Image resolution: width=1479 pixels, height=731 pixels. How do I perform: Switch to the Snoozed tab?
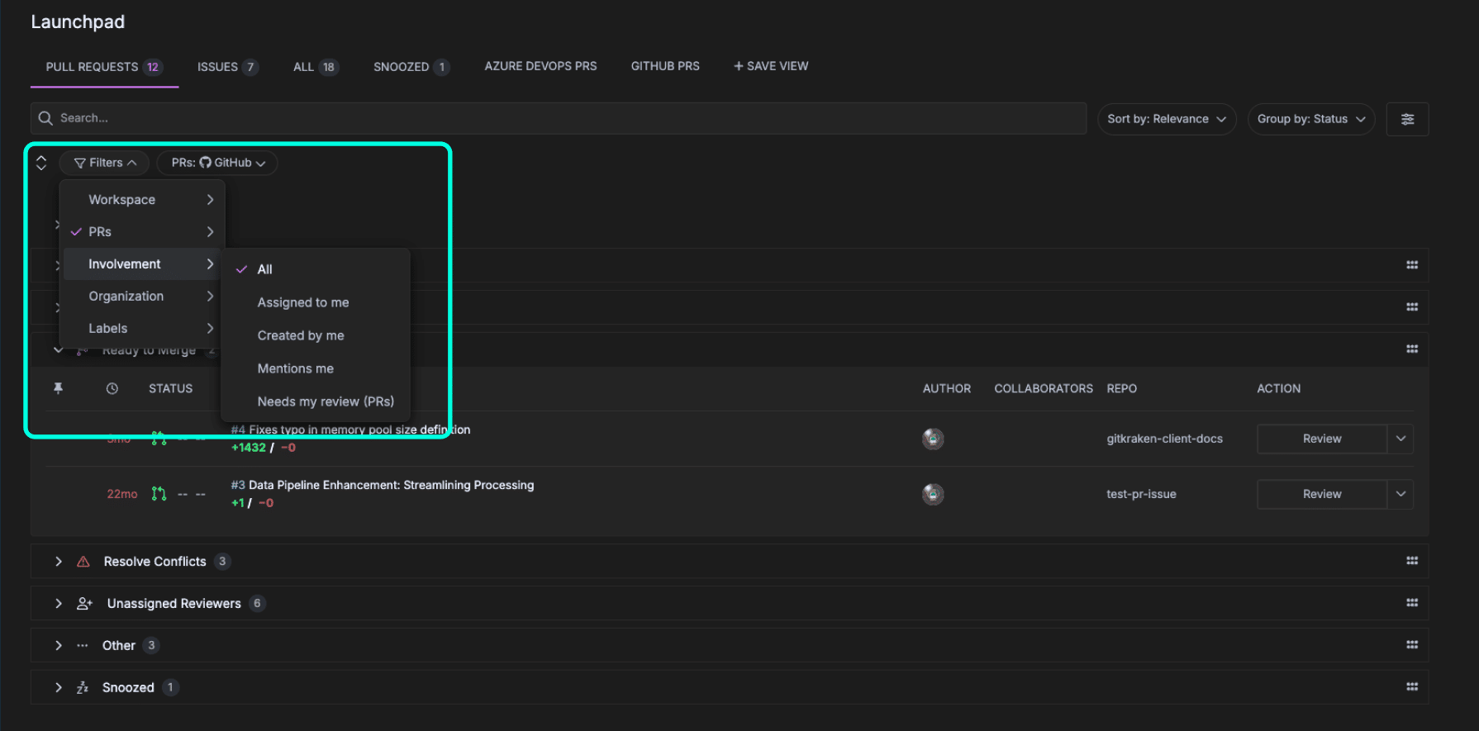411,67
